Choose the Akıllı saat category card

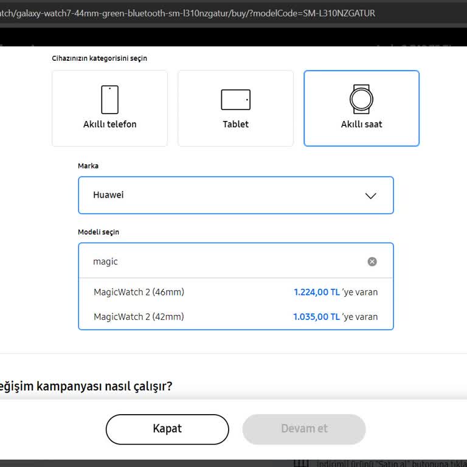361,108
